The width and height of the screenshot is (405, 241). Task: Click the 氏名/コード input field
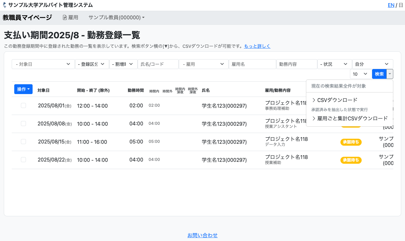tap(158, 64)
